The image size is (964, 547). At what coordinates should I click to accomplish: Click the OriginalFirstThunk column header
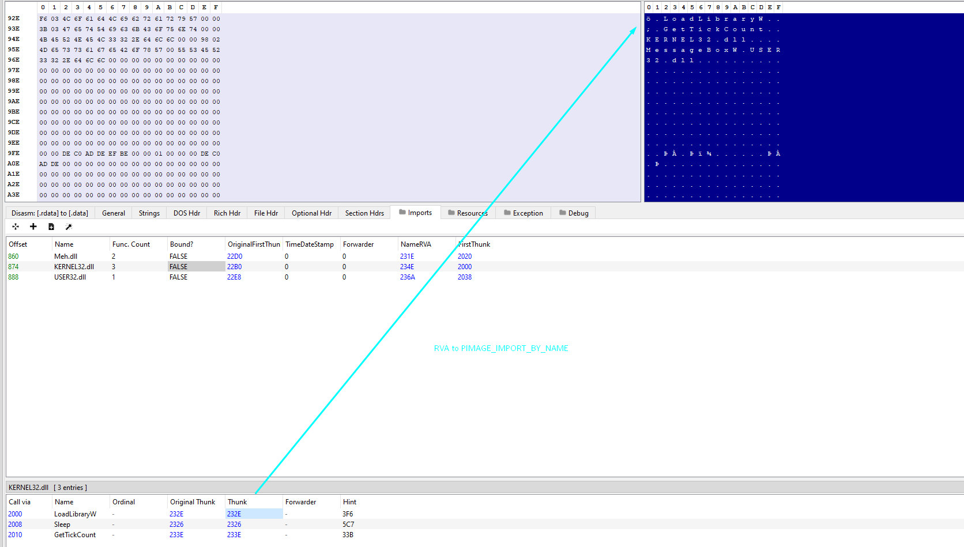(254, 244)
